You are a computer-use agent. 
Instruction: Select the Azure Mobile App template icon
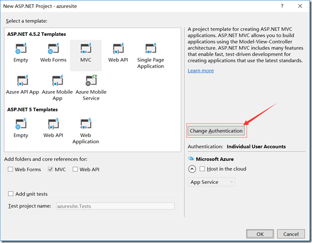tap(57, 80)
